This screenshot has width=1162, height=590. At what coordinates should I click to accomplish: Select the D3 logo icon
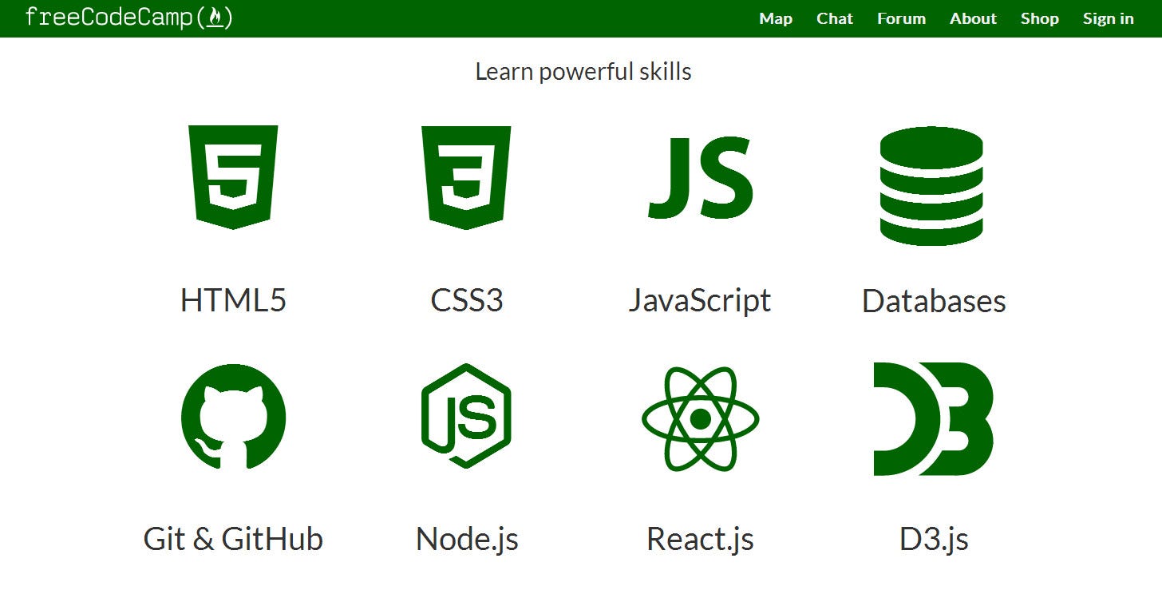tap(933, 419)
